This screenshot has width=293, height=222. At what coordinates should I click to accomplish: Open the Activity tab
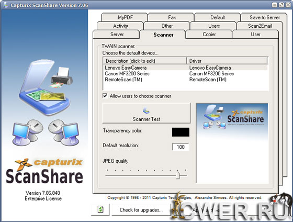pyautogui.click(x=120, y=26)
